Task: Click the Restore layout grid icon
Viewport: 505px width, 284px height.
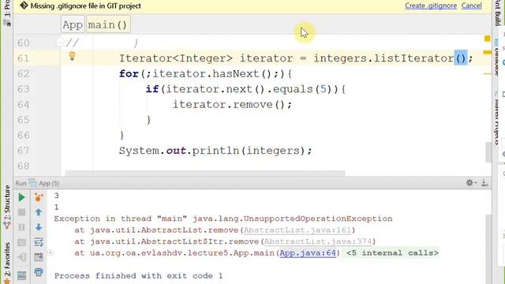Action: [x=21, y=275]
